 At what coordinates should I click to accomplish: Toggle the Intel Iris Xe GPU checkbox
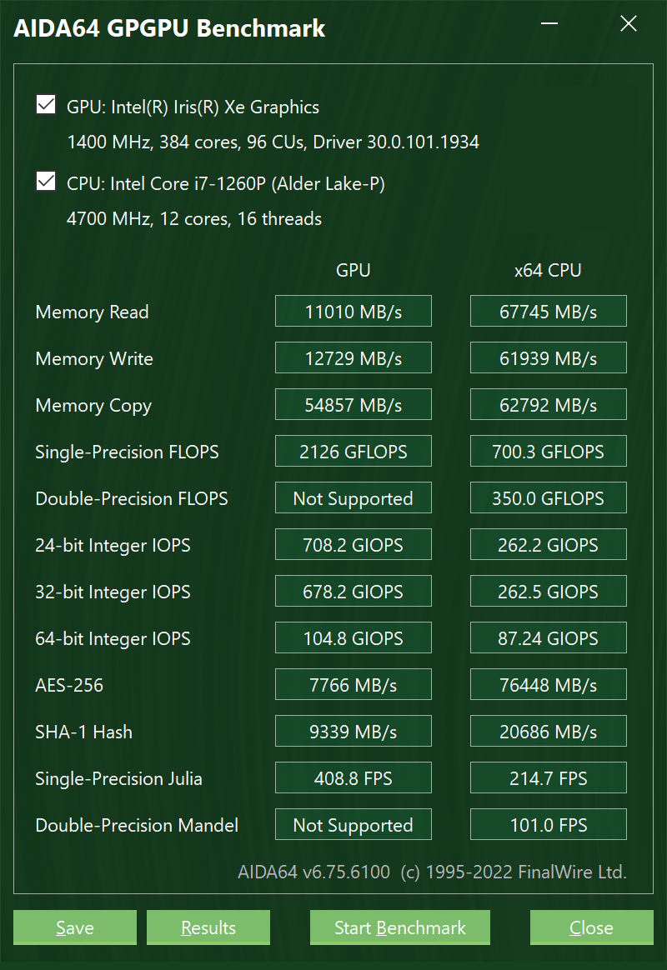(x=46, y=105)
